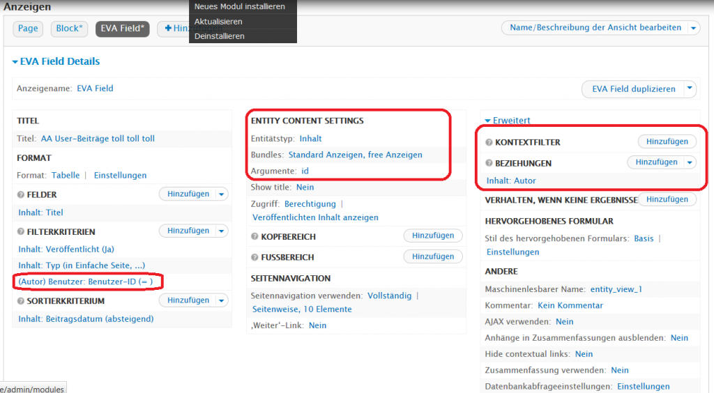The width and height of the screenshot is (714, 393).
Task: Open dropdown arrow next to BEZIEHUNGEN Hinzufügen
Action: click(690, 162)
